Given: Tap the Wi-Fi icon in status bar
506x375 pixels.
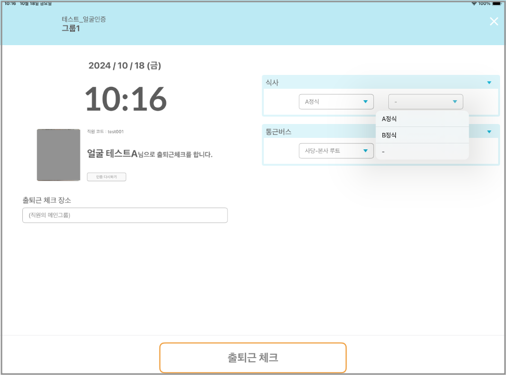Looking at the screenshot, I should [474, 3].
